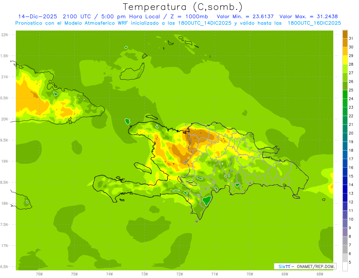Click the '2100 UTC' time text
Screen dimensions: 359x278
tap(77, 16)
